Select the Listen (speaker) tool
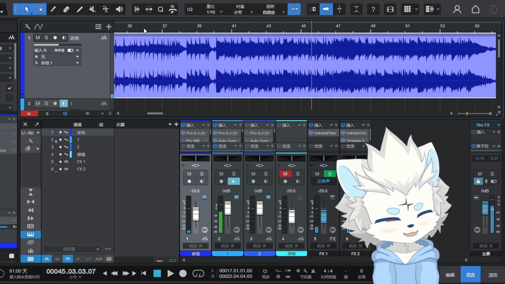The height and width of the screenshot is (284, 505). click(x=119, y=9)
